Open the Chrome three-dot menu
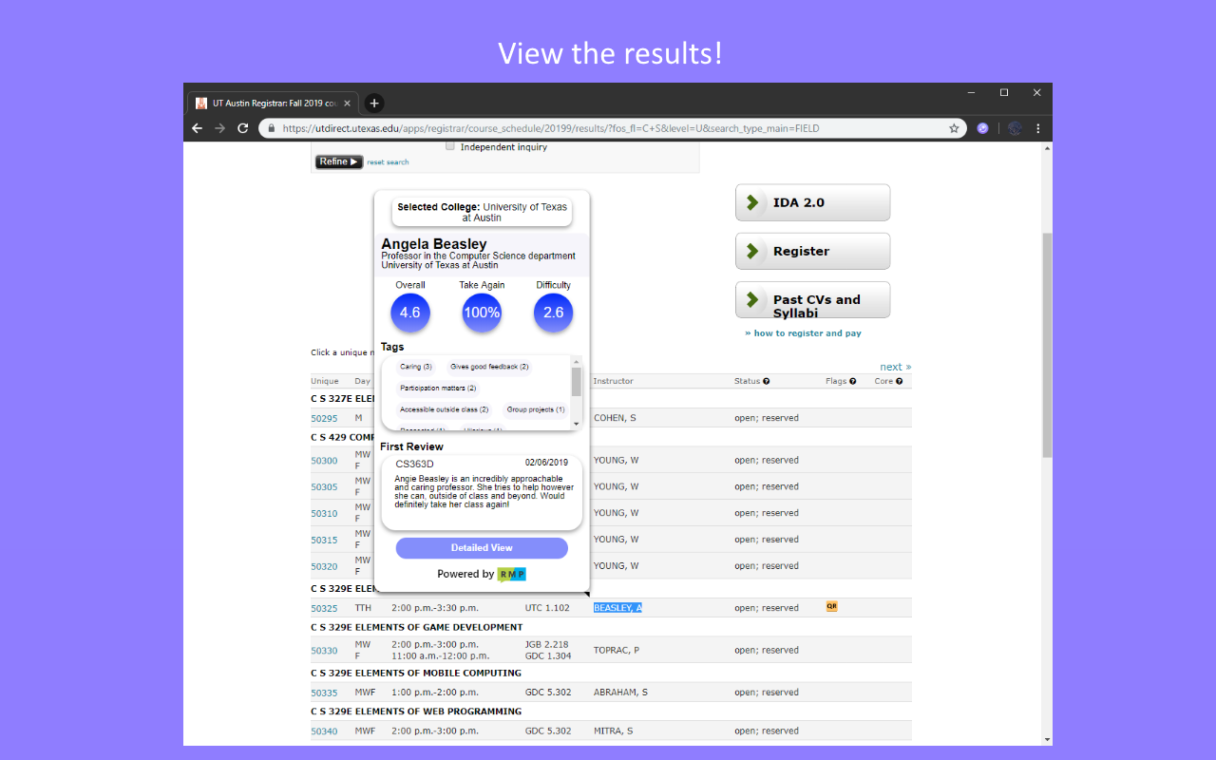The image size is (1216, 760). pos(1037,128)
